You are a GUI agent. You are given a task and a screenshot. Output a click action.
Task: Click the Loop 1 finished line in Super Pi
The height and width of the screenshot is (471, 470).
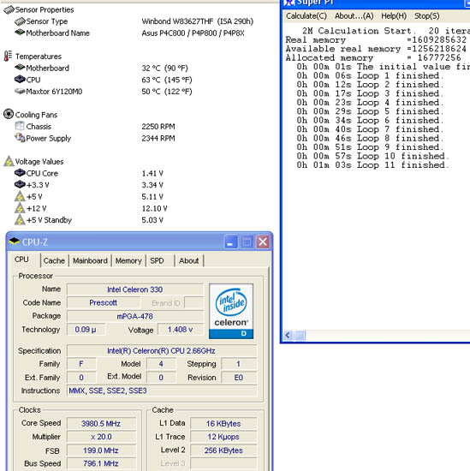[x=370, y=75]
